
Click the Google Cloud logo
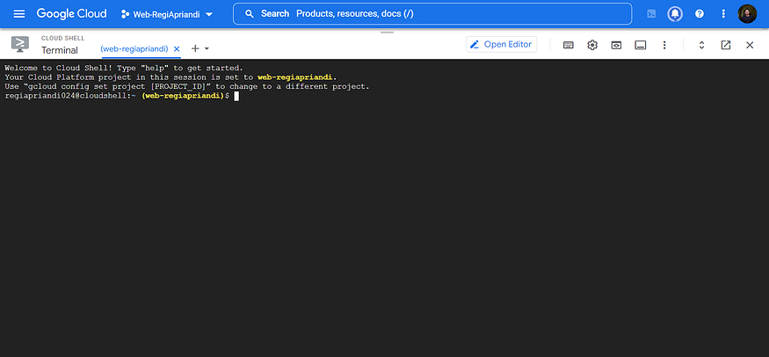click(71, 14)
